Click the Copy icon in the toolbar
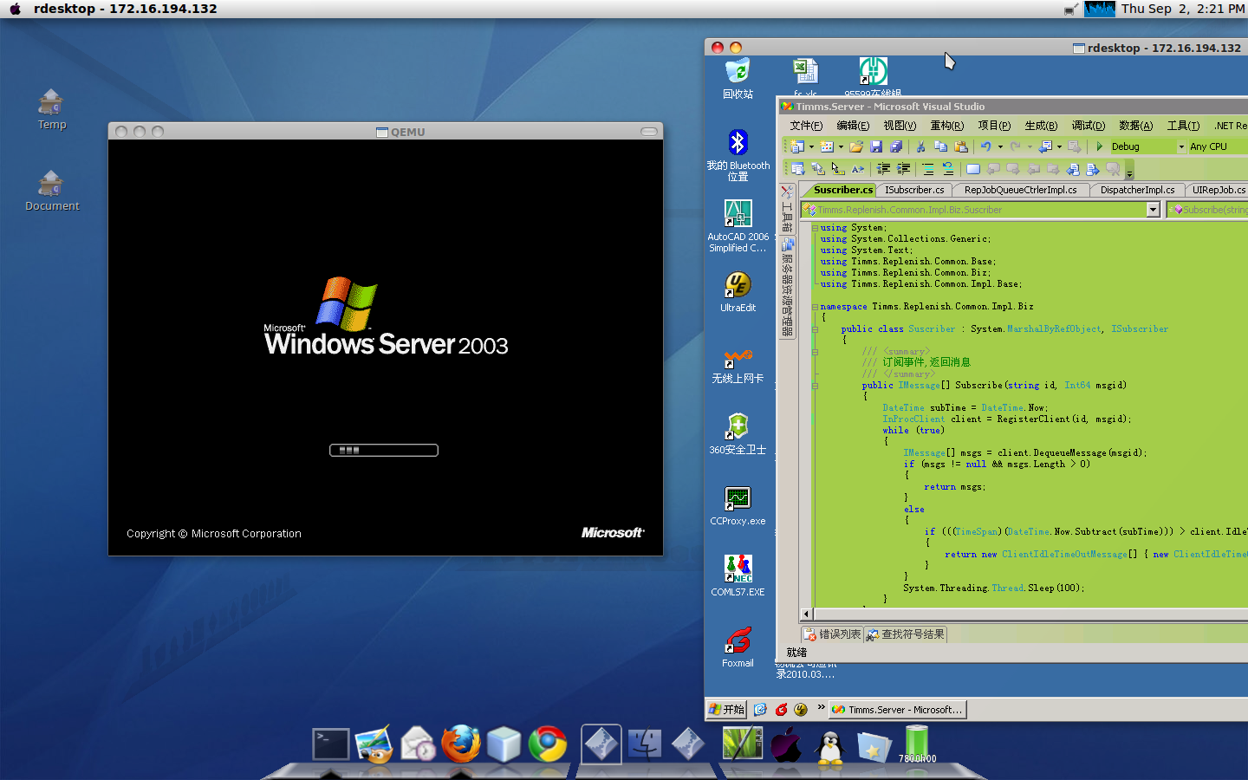This screenshot has height=780, width=1248. [940, 146]
